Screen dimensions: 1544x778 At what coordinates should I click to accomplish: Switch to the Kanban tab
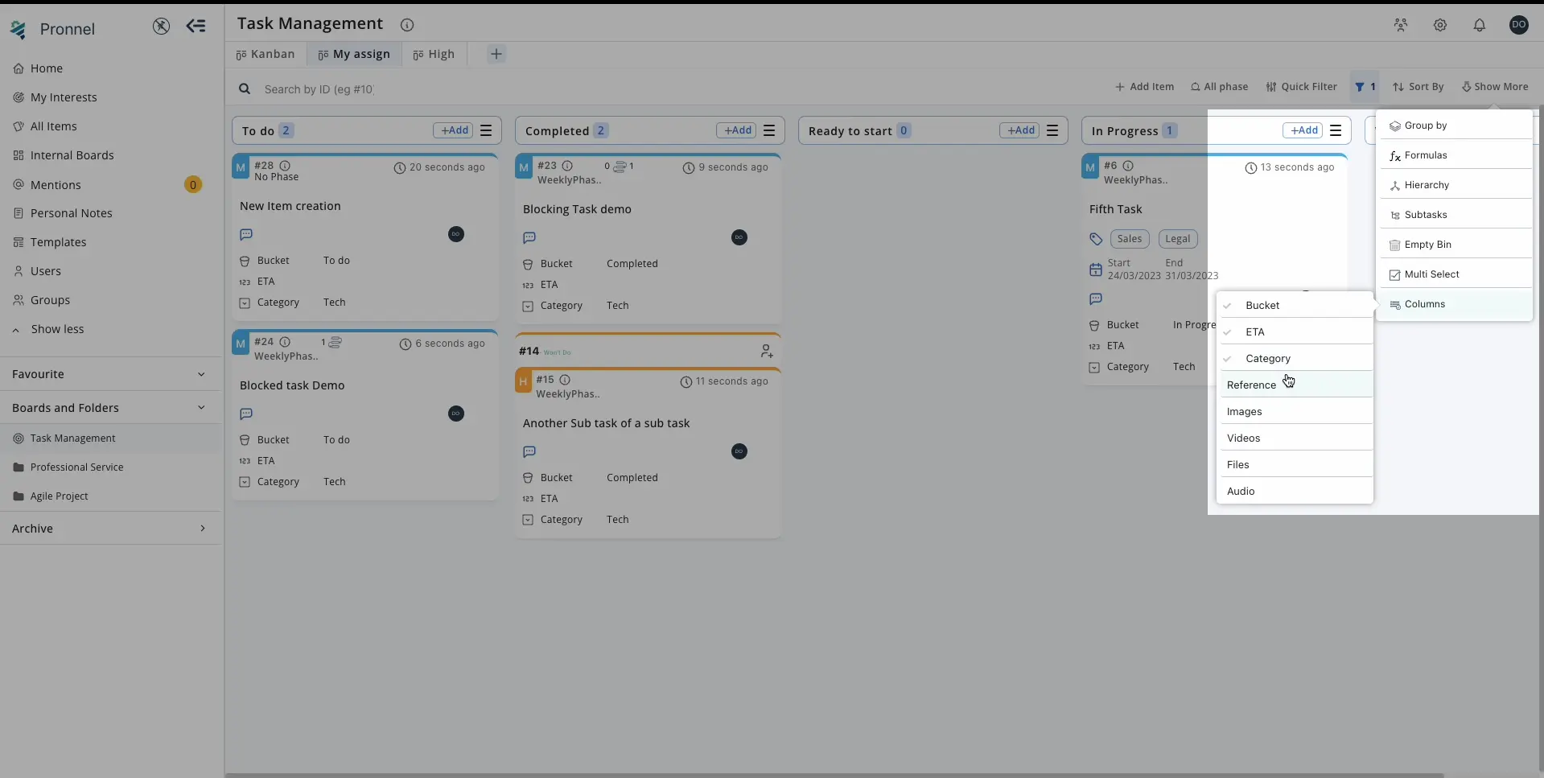point(266,54)
